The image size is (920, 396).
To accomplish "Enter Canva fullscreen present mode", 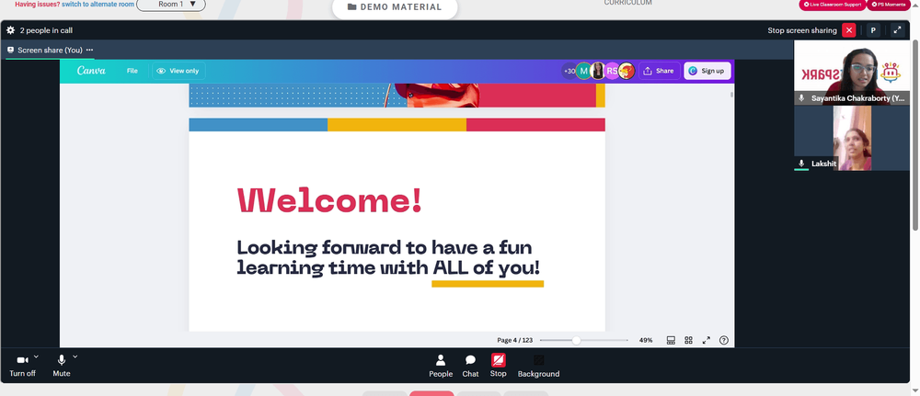I will pos(706,340).
